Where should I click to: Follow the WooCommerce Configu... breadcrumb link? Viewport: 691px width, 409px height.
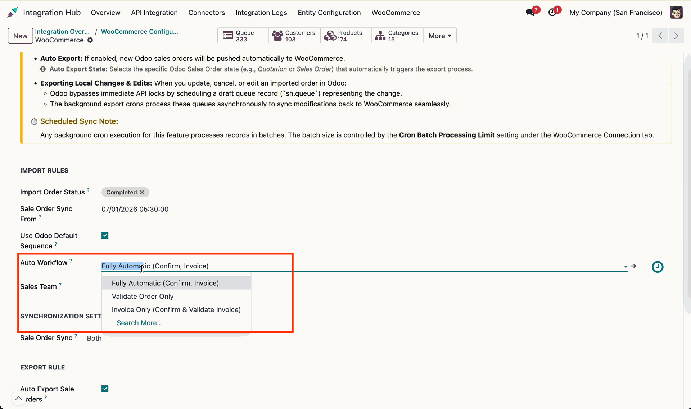tap(140, 31)
